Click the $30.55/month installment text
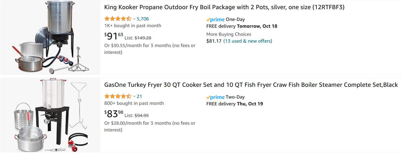 (x=150, y=49)
